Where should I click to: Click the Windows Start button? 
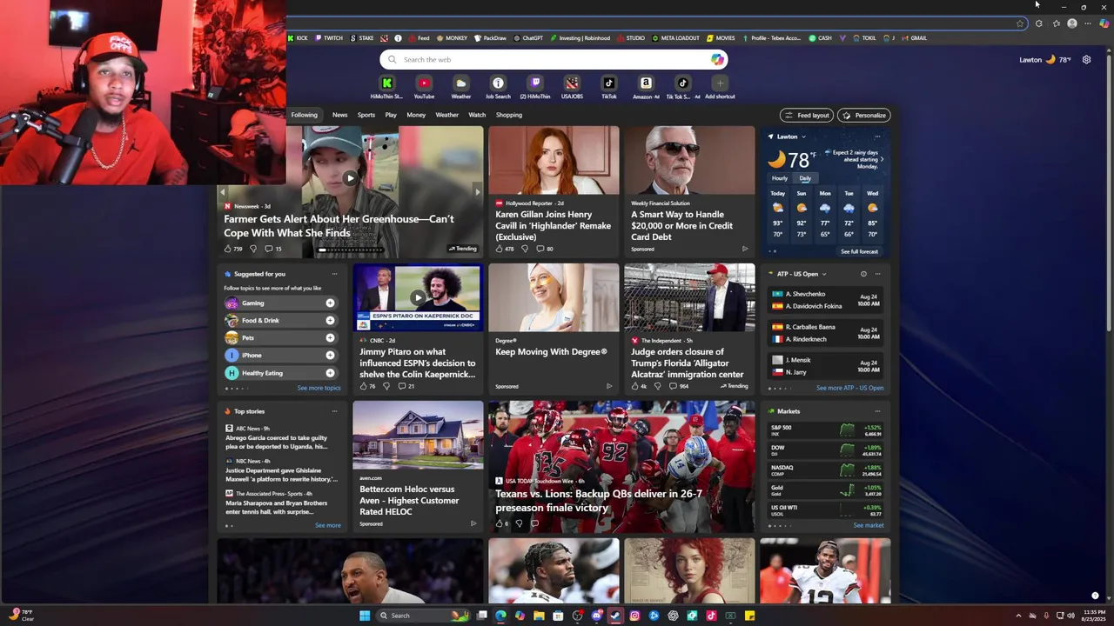coord(365,616)
